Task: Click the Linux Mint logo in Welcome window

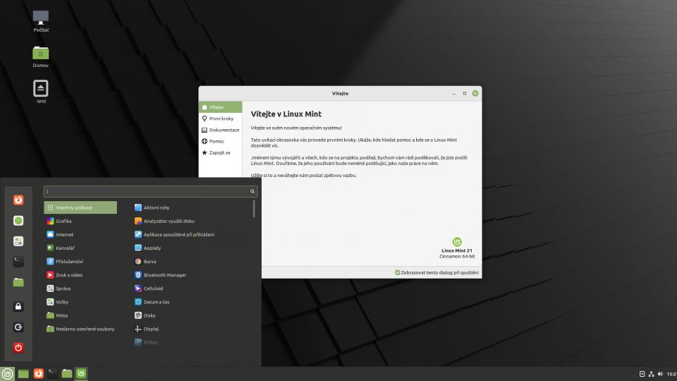Action: click(x=457, y=241)
